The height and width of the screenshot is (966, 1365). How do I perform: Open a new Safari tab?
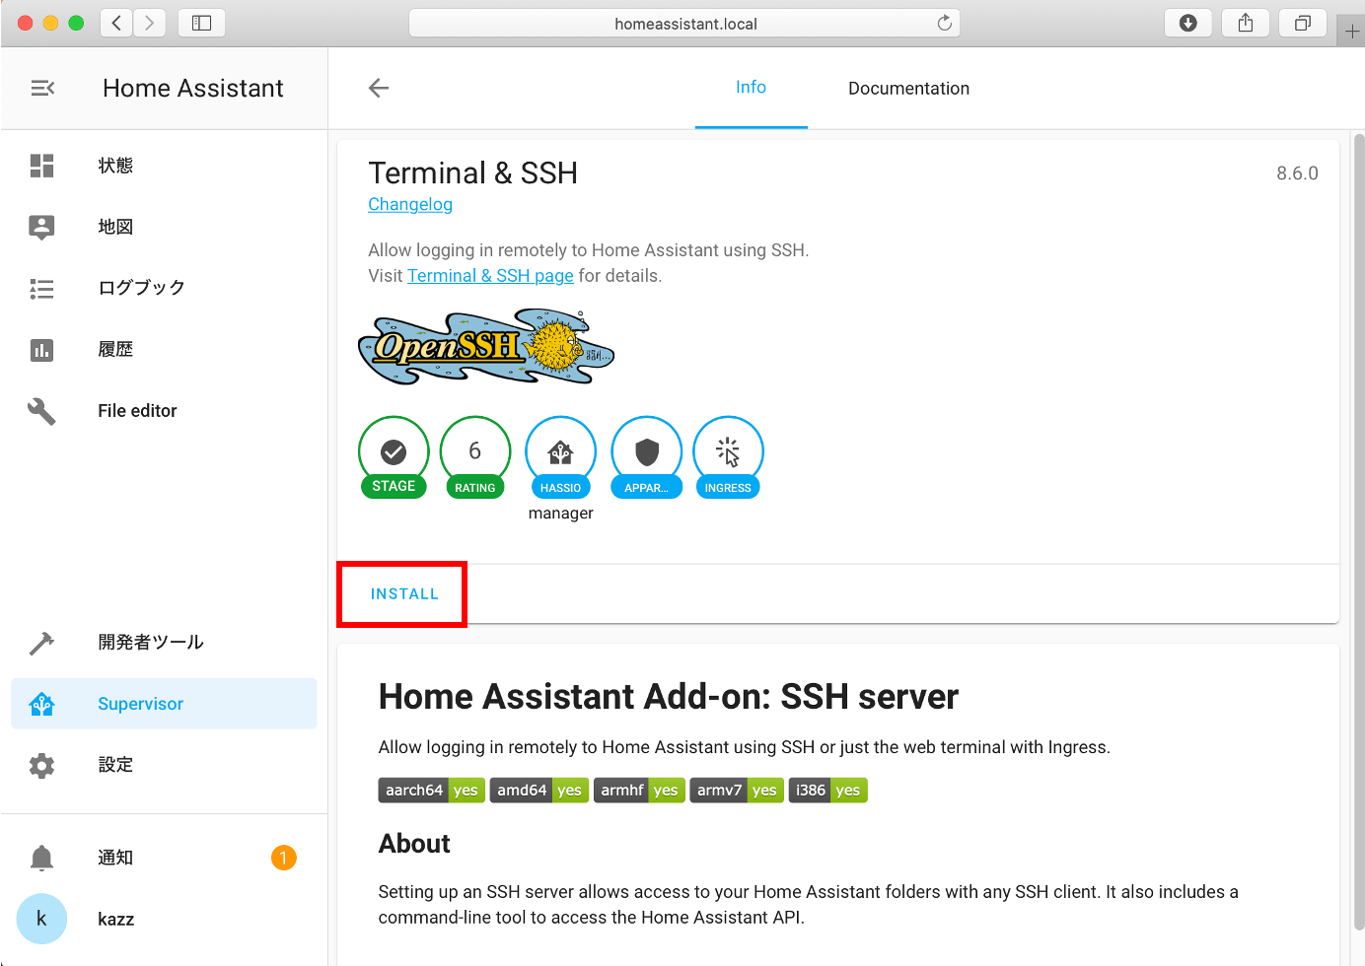pos(1351,32)
